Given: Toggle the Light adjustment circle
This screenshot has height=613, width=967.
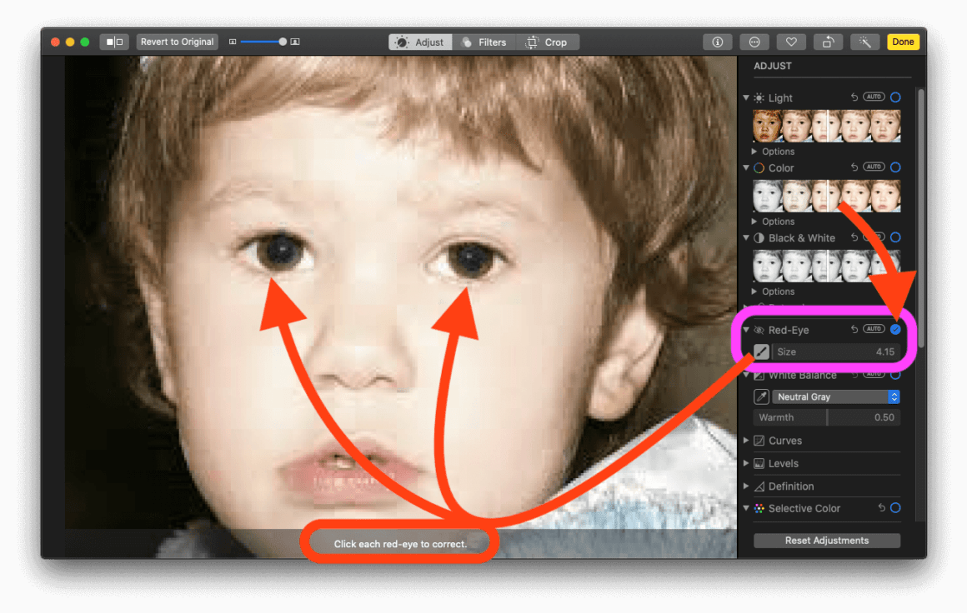Looking at the screenshot, I should (895, 97).
